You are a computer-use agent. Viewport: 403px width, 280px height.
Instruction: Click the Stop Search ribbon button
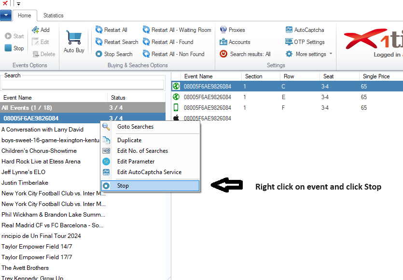(x=114, y=54)
